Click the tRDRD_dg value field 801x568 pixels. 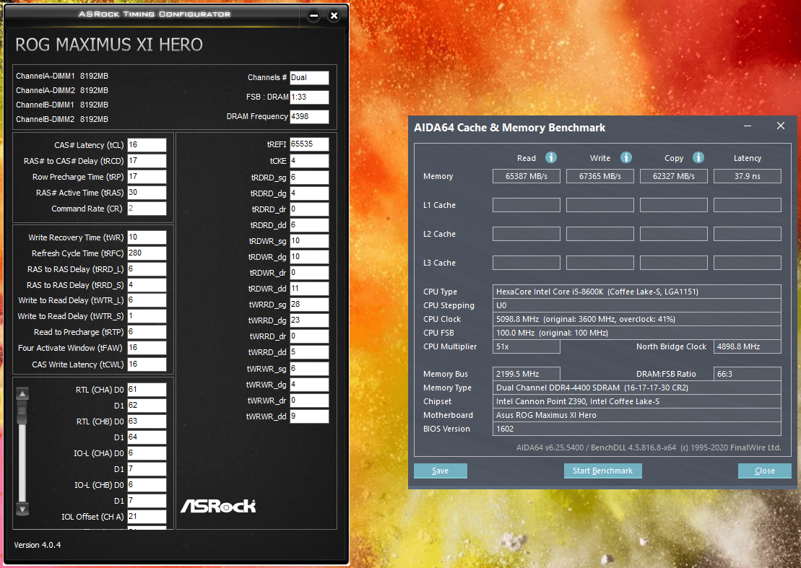[309, 193]
